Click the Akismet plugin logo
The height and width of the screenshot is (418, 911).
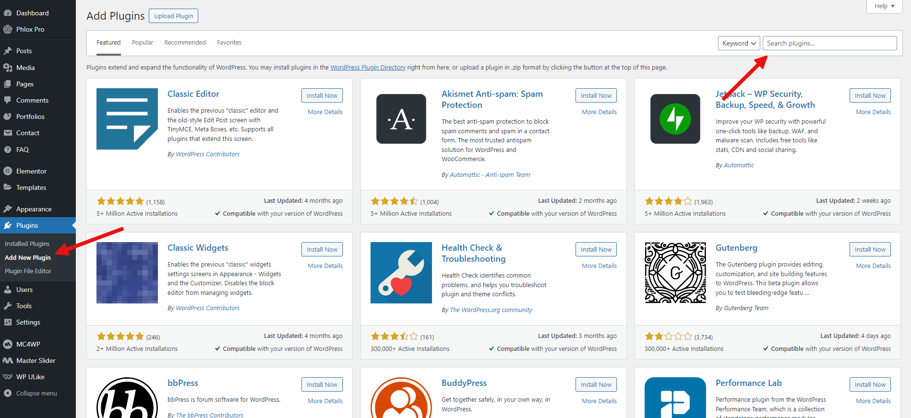401,119
